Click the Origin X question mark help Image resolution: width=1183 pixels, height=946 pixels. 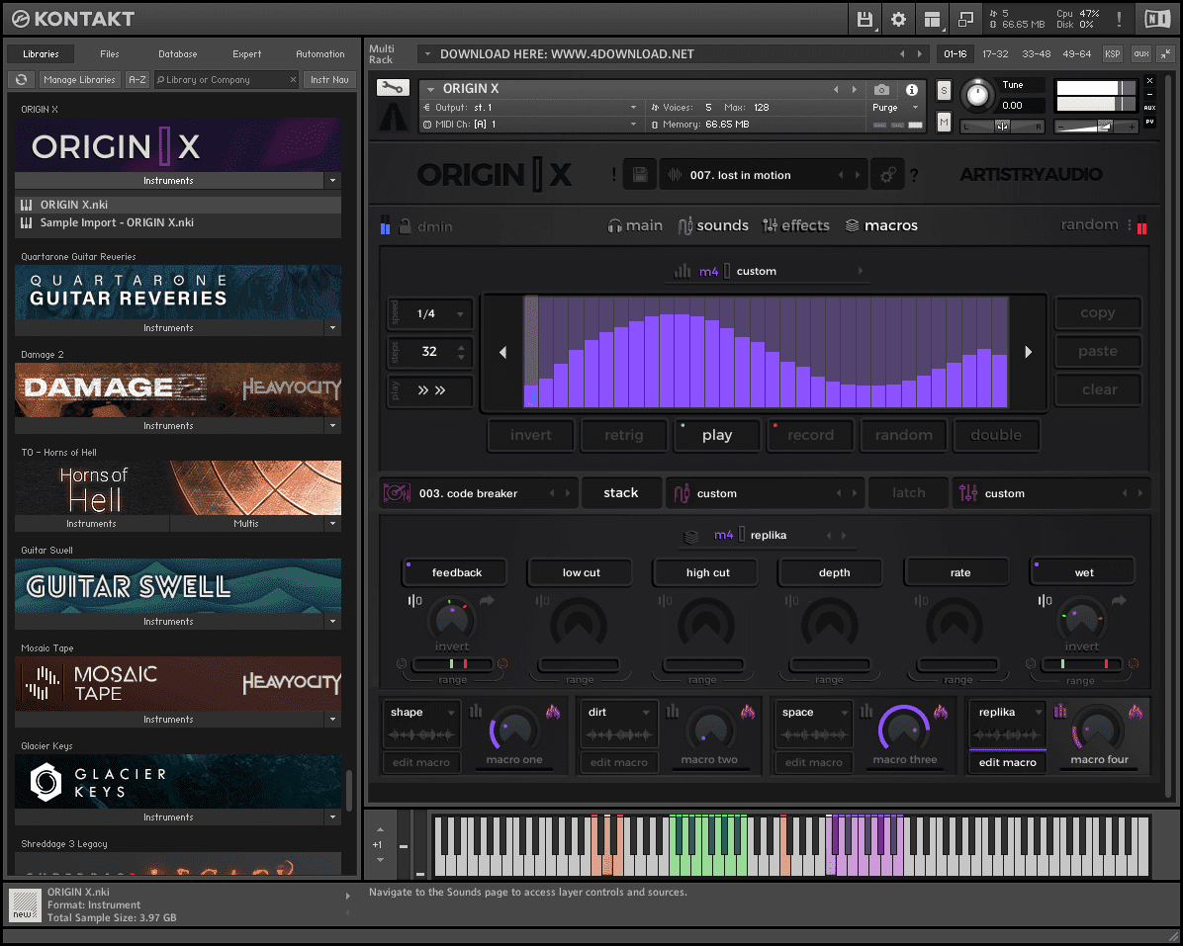[914, 176]
